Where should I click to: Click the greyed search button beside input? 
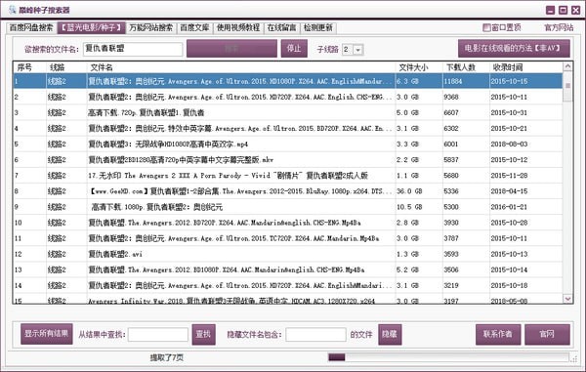[x=231, y=49]
